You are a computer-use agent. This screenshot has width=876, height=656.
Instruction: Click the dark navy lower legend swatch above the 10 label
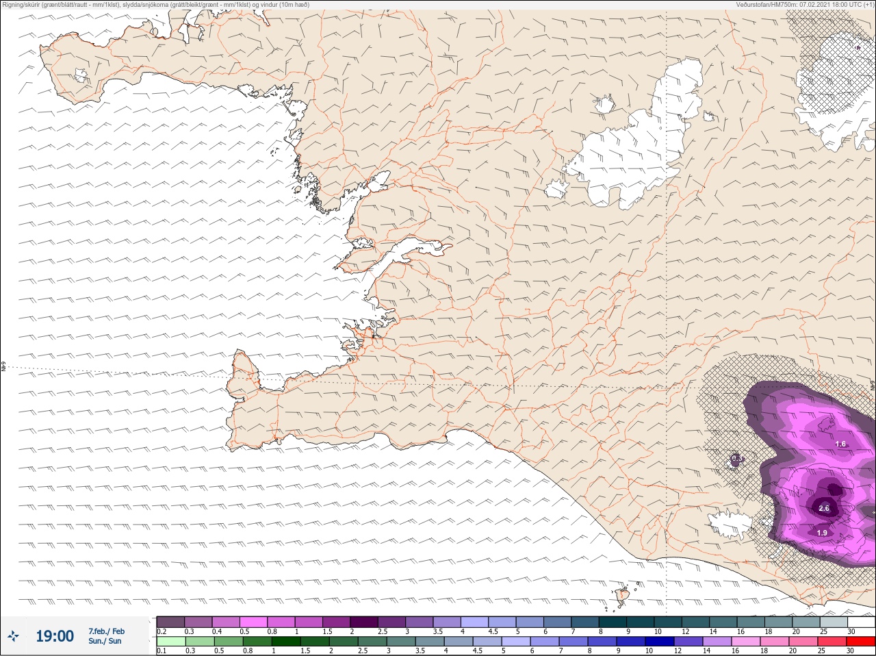(x=660, y=641)
